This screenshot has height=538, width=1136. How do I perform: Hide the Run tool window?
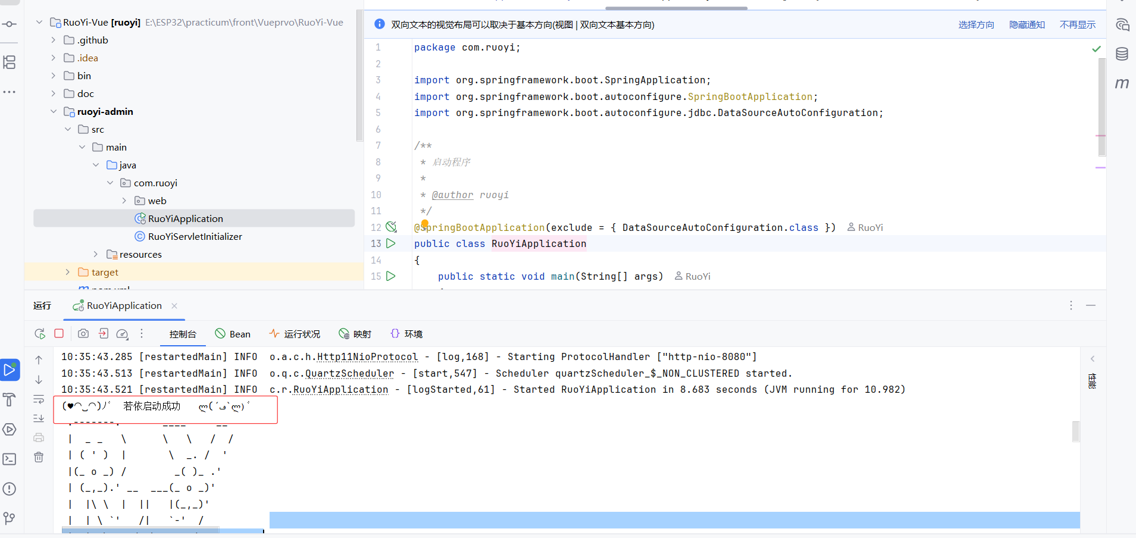(1091, 305)
